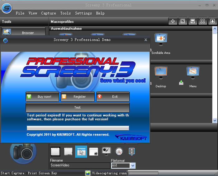This screenshot has height=176, width=218.
Task: Open the File menu
Action: (20, 13)
